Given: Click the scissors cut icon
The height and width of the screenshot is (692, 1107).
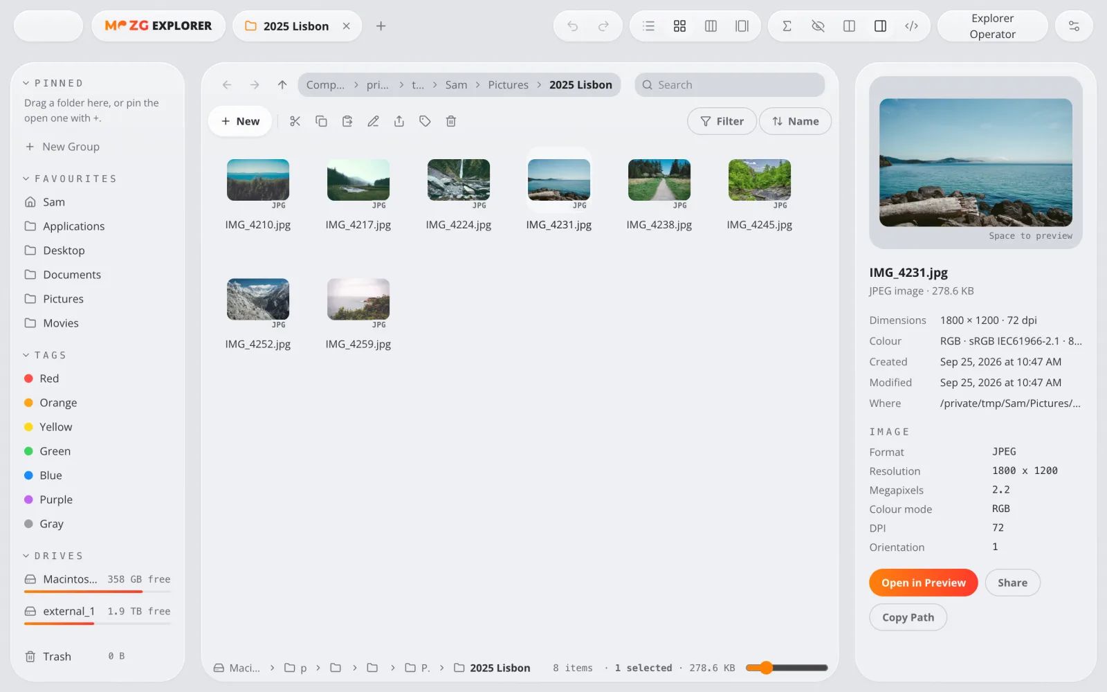Looking at the screenshot, I should pos(295,121).
